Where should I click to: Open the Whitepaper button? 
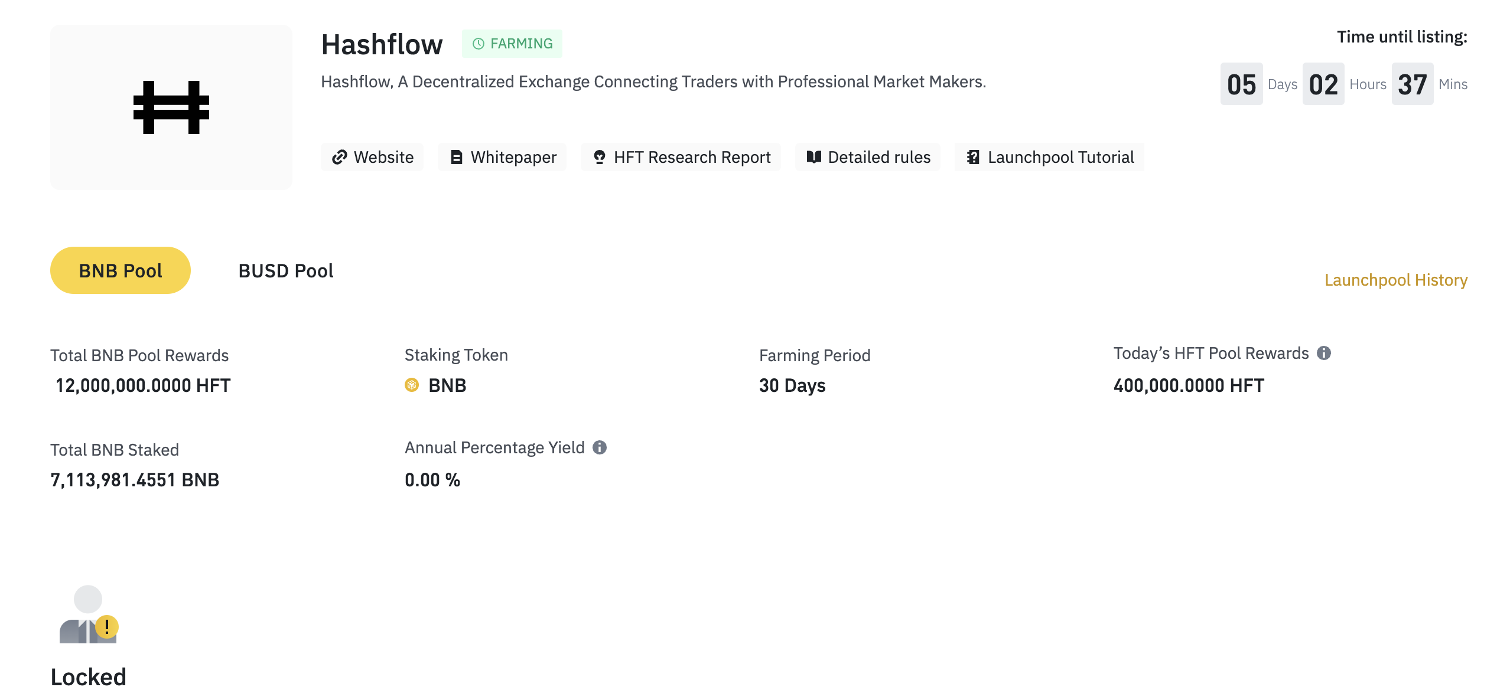pos(502,157)
